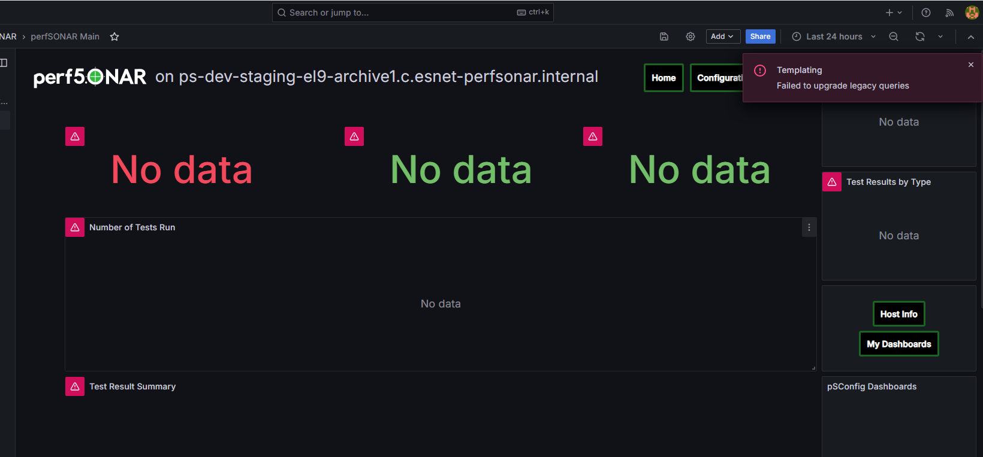The image size is (983, 457).
Task: Click the save dashboard icon
Action: tap(664, 36)
